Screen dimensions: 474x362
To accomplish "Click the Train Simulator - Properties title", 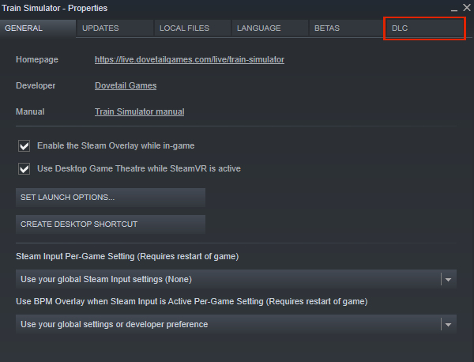I will (x=55, y=8).
